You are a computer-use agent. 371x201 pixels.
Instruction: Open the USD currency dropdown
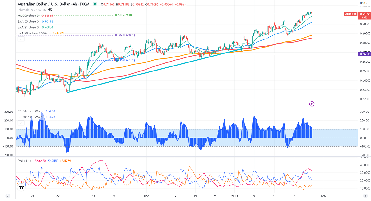pos(363,3)
